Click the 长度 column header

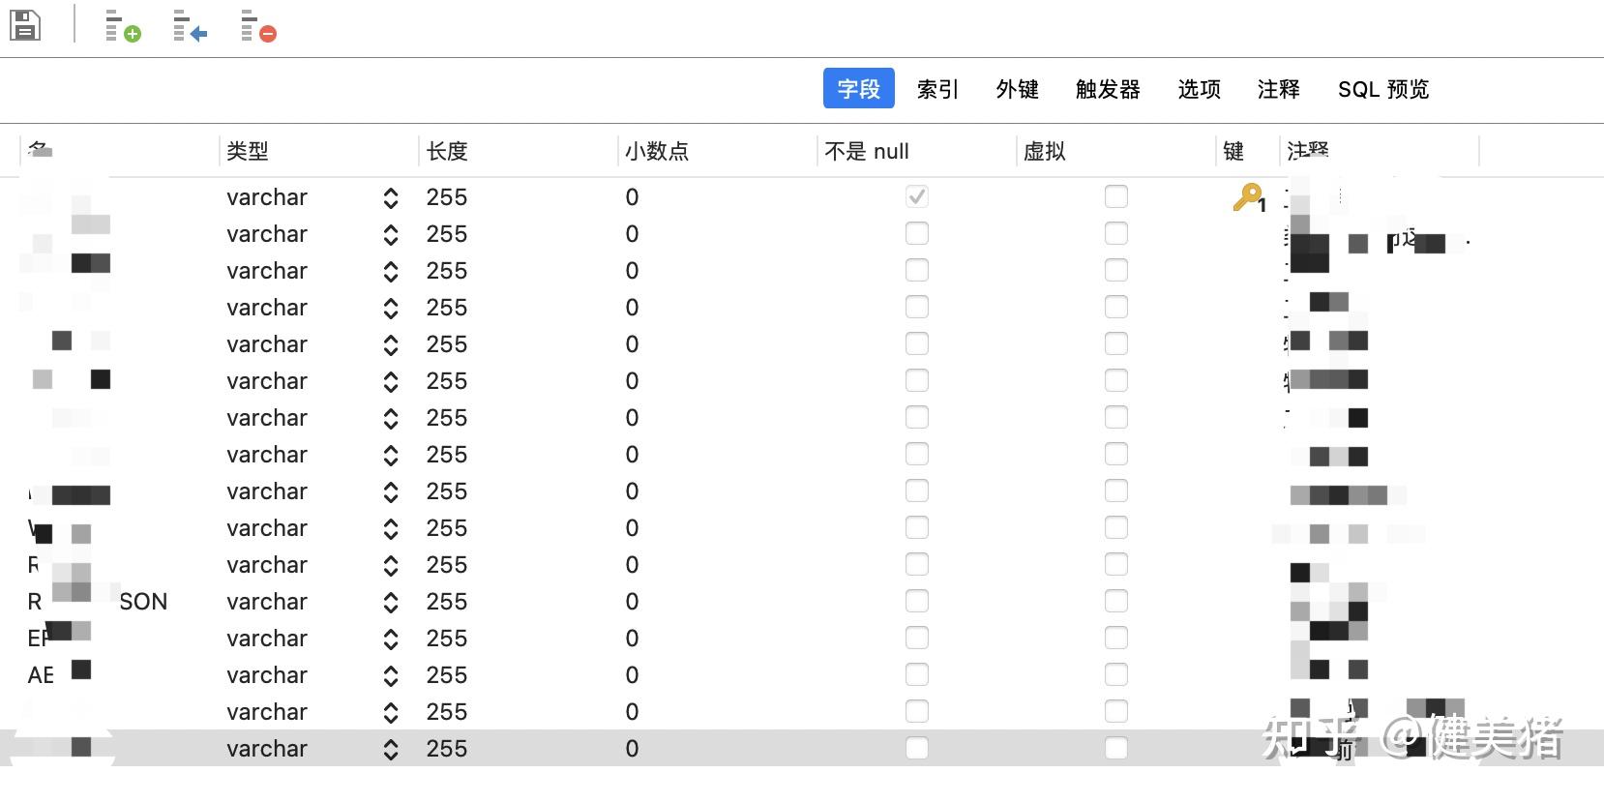click(447, 151)
